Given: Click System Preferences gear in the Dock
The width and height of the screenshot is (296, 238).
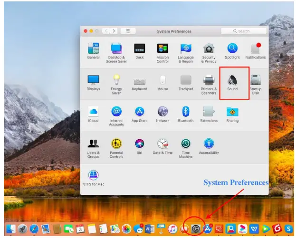Looking at the screenshot, I should 196,229.
